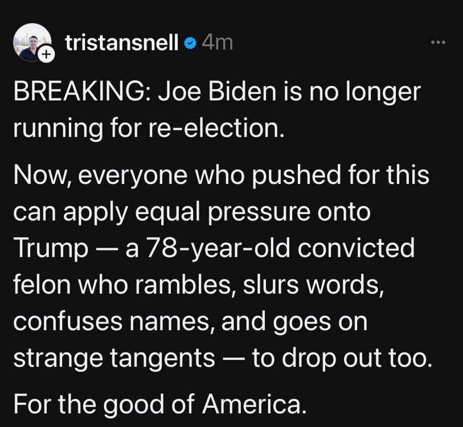Click the blue verified badge
Image resolution: width=463 pixels, height=427 pixels.
pos(190,43)
